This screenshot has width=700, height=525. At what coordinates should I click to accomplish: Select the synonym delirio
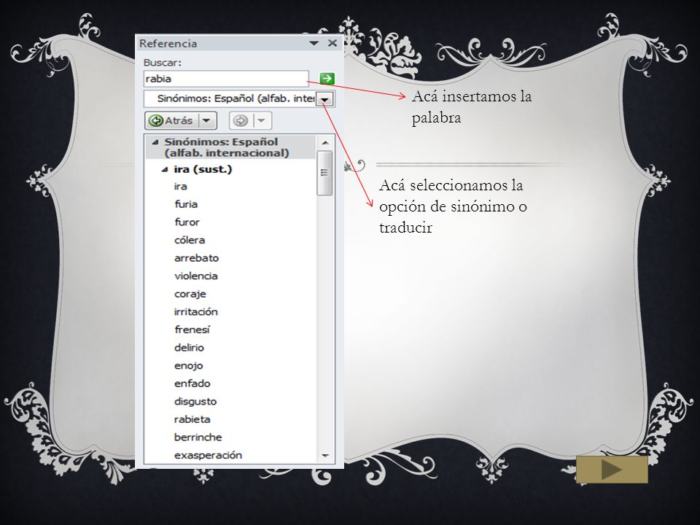[189, 347]
